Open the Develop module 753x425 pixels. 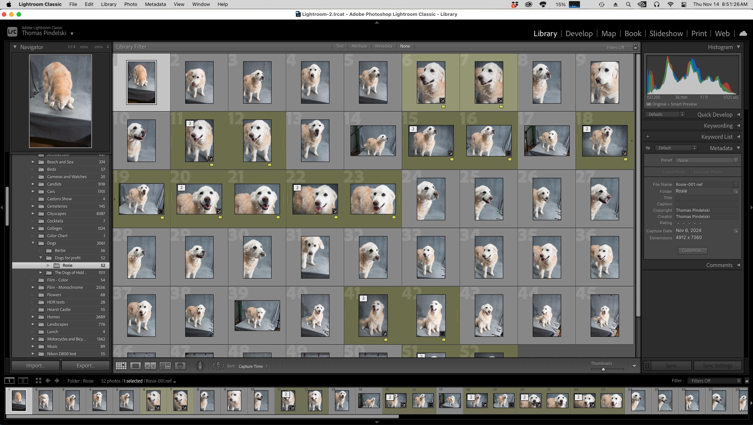click(579, 34)
